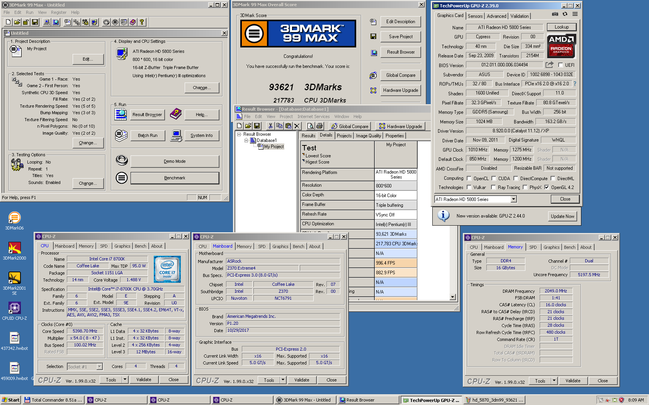Click the Edit Description button

[x=401, y=22]
